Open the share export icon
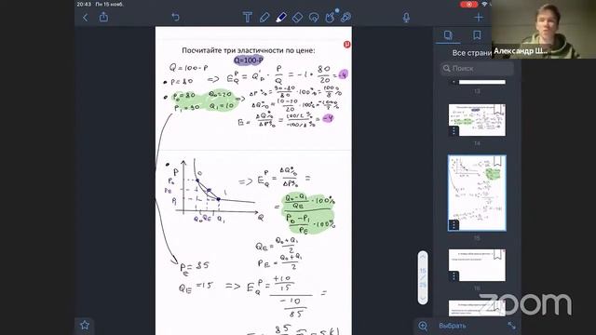This screenshot has width=596, height=335. [103, 17]
